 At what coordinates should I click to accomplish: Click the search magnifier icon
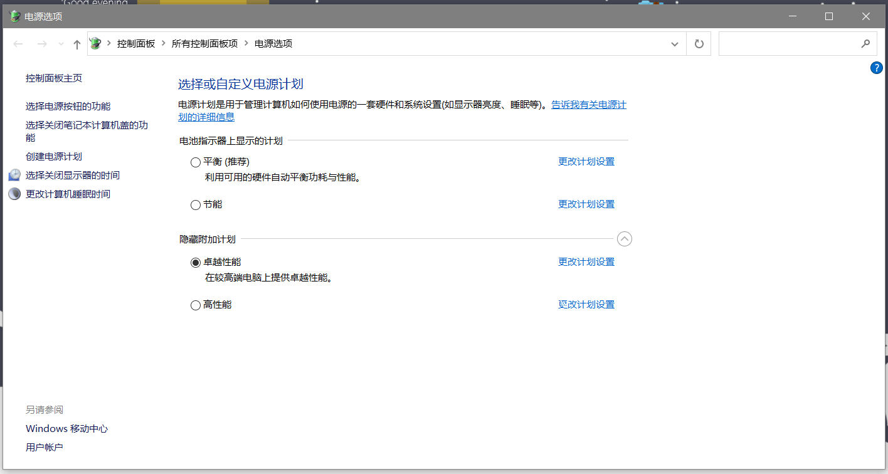pos(865,44)
